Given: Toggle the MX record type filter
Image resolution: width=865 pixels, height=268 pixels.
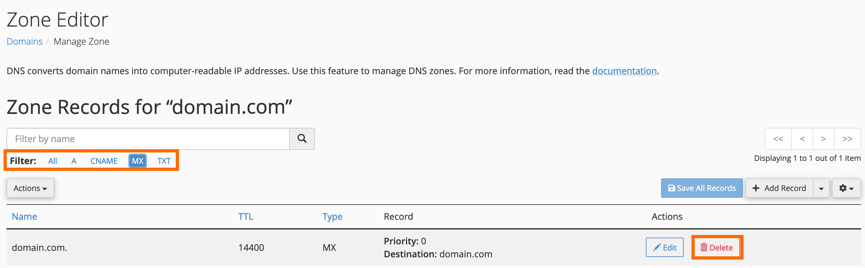Looking at the screenshot, I should (x=137, y=161).
